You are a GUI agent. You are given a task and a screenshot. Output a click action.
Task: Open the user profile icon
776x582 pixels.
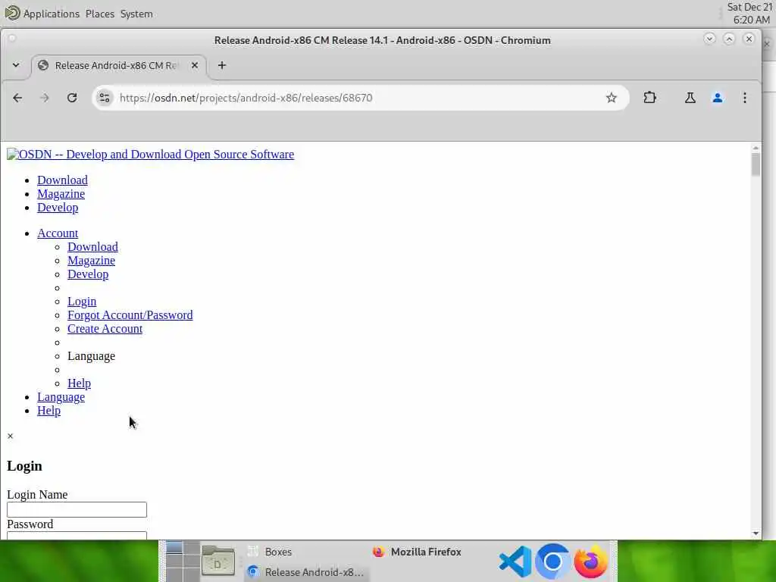click(717, 98)
